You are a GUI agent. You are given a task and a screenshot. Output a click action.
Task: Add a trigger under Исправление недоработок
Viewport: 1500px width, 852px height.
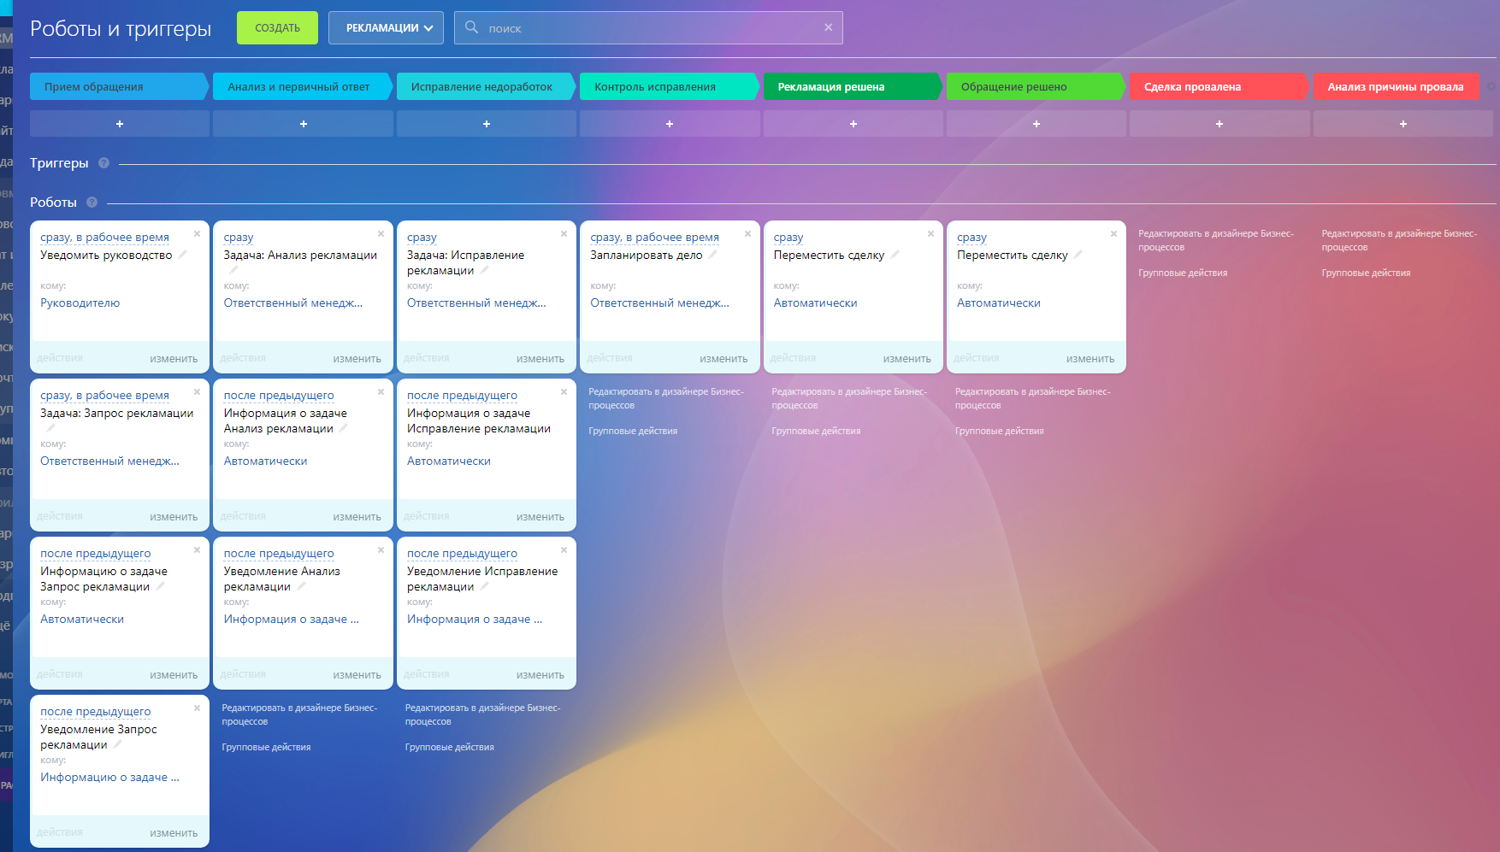(x=487, y=124)
